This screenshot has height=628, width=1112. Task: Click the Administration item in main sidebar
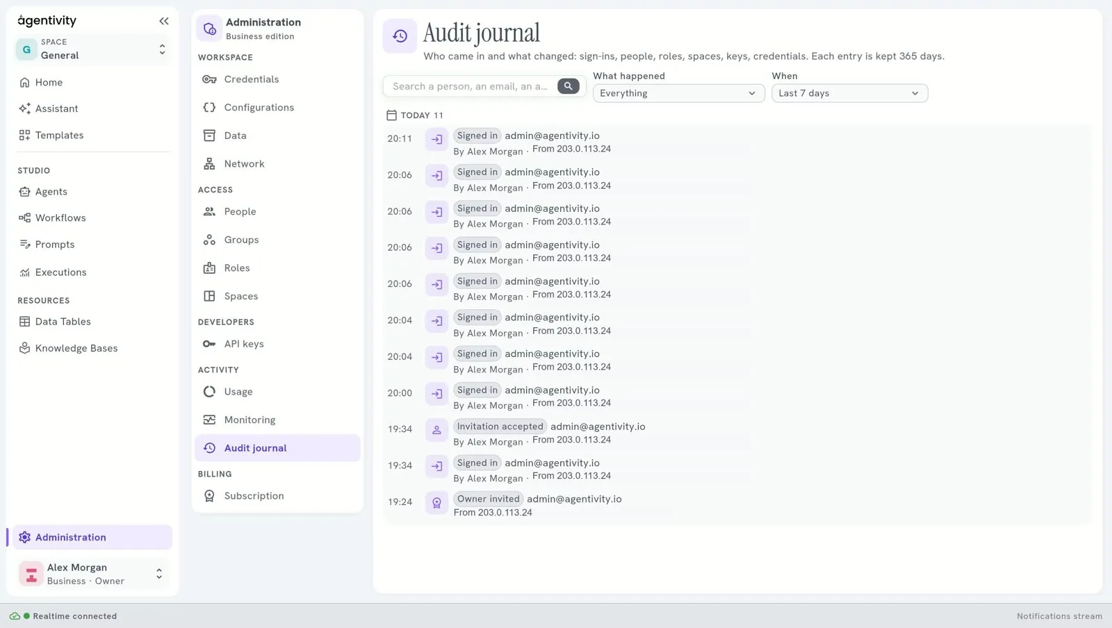[92, 538]
